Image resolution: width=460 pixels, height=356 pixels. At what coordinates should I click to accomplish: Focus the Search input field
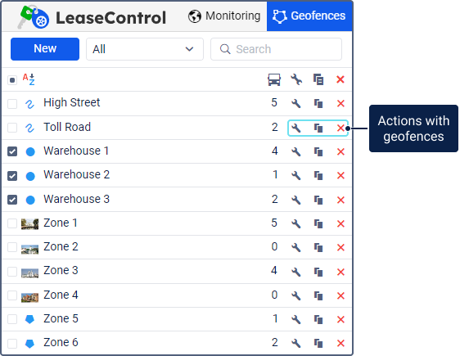click(x=276, y=49)
